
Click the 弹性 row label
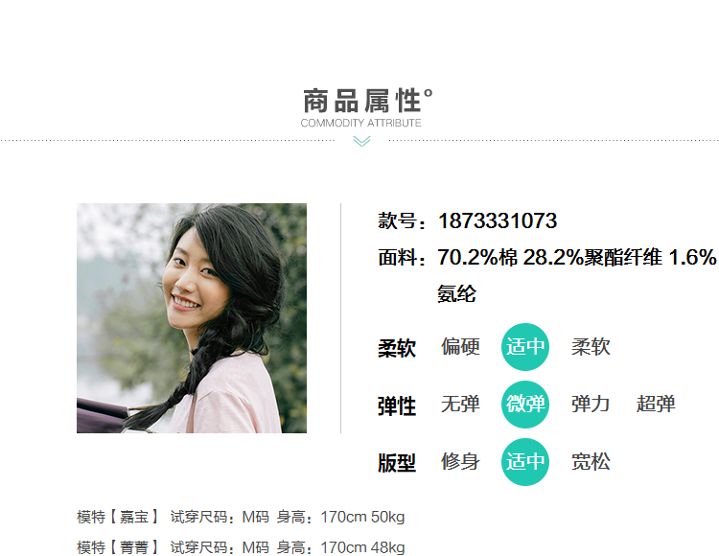tap(397, 406)
